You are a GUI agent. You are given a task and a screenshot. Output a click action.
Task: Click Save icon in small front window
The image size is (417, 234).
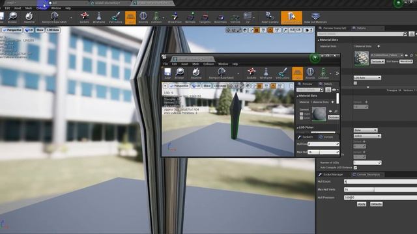tap(167, 73)
